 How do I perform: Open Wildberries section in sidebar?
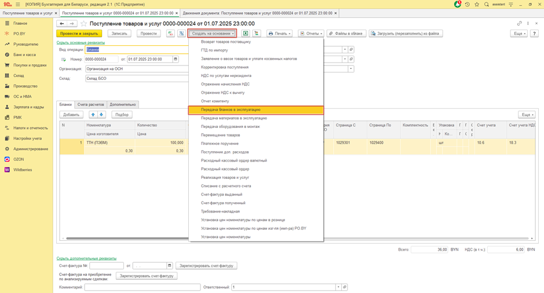click(23, 170)
